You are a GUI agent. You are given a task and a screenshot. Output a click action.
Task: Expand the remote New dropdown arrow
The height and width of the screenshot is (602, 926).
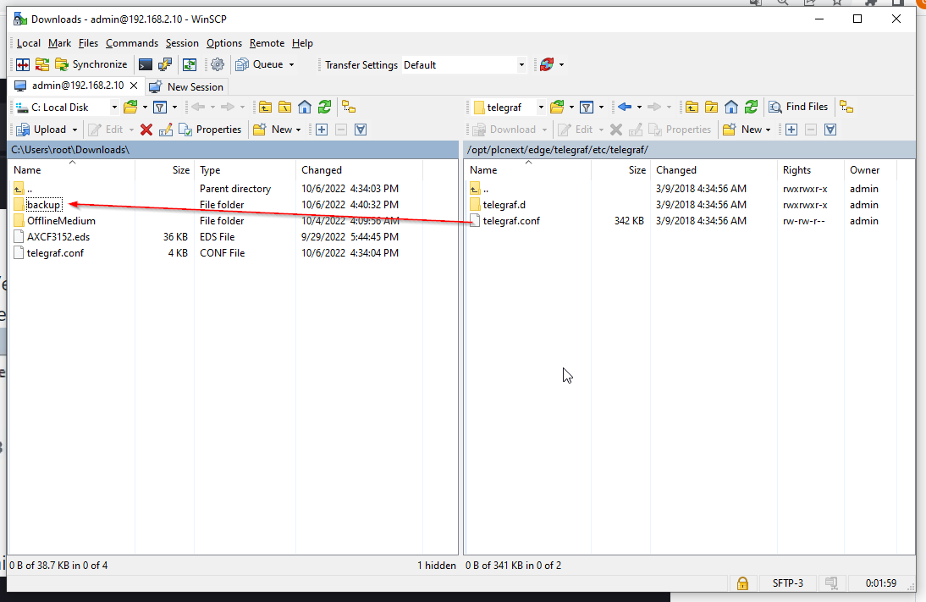click(x=769, y=130)
